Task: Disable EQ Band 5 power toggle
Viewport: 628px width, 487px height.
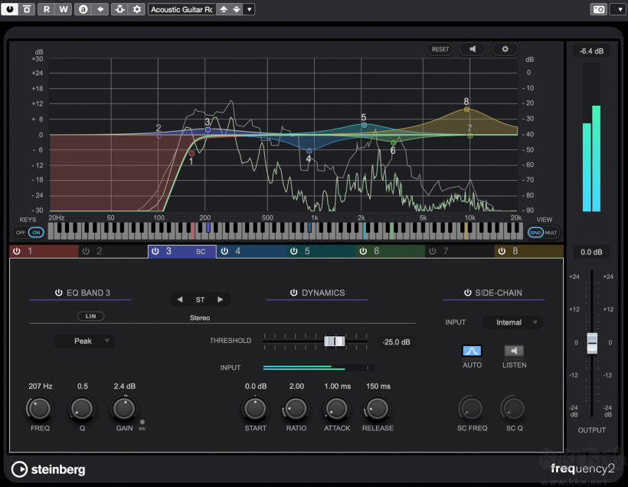Action: click(293, 250)
